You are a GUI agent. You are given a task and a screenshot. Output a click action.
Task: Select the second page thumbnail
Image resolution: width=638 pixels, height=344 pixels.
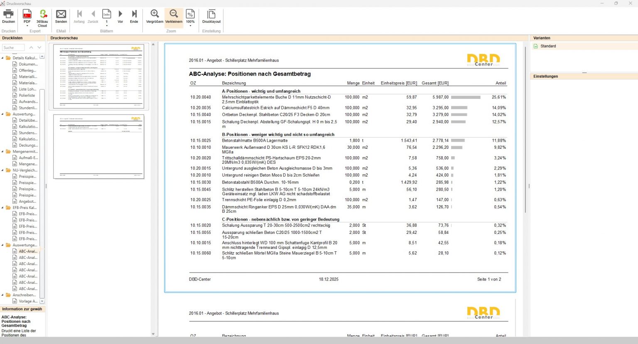pyautogui.click(x=98, y=147)
